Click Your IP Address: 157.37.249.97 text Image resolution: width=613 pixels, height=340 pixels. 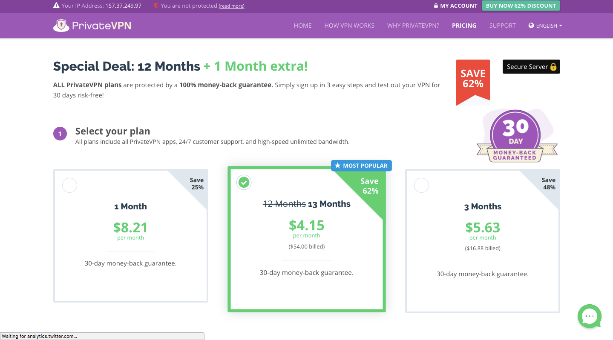tap(101, 6)
